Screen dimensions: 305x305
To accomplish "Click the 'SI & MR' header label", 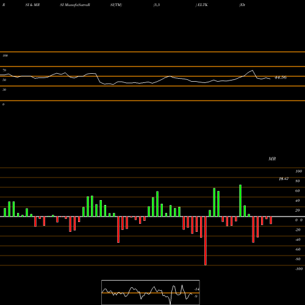I will tap(32, 5).
